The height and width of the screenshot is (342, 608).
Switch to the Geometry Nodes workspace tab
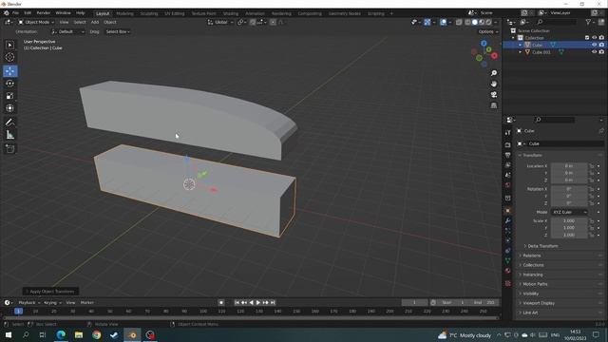tap(344, 13)
